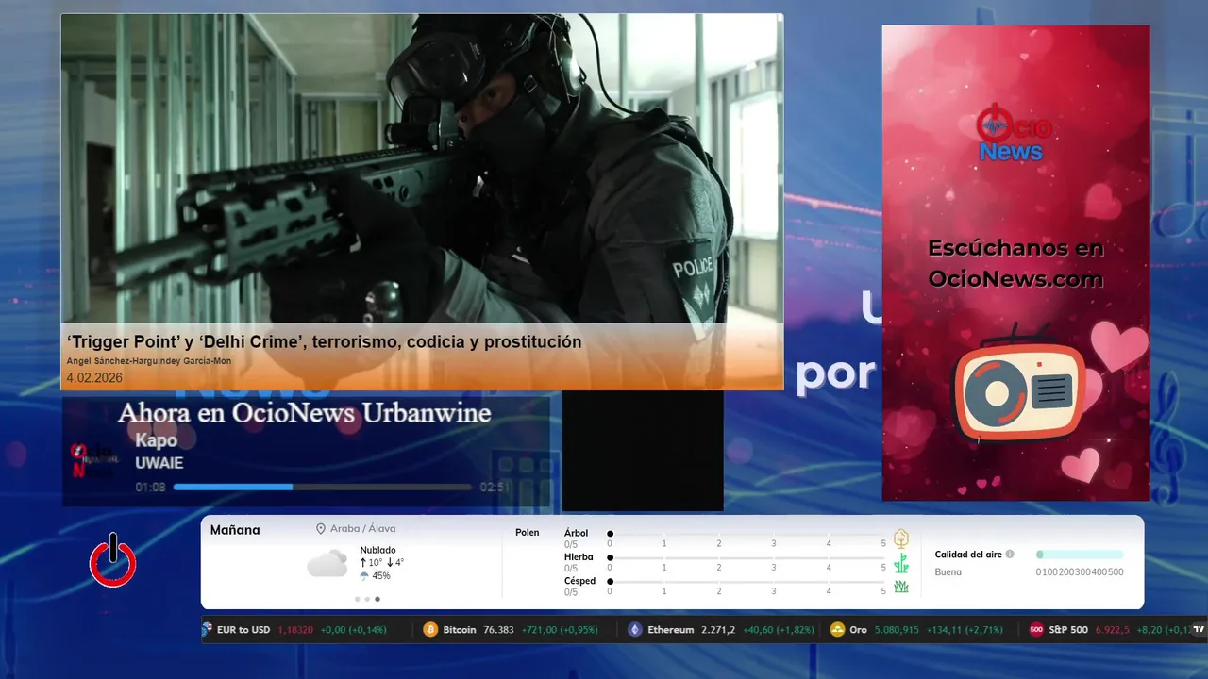Click the Oro change +134,11 (+2,71%)
Screen dimensions: 1208x679
pos(965,630)
